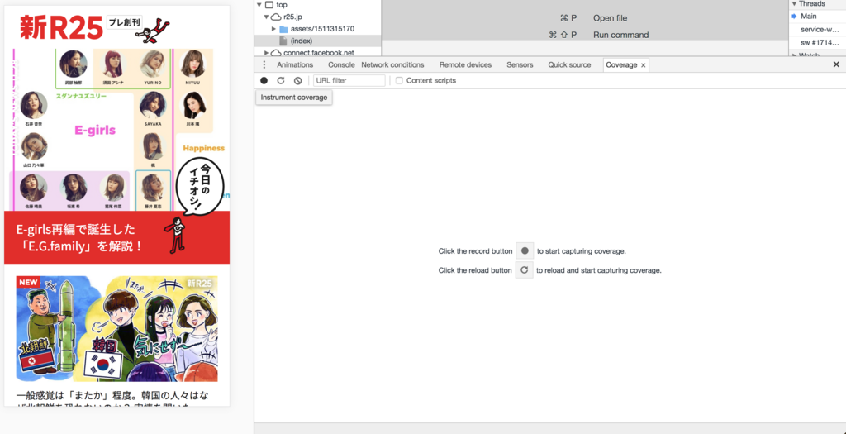This screenshot has width=846, height=434.
Task: Click the center record button
Action: click(x=525, y=251)
